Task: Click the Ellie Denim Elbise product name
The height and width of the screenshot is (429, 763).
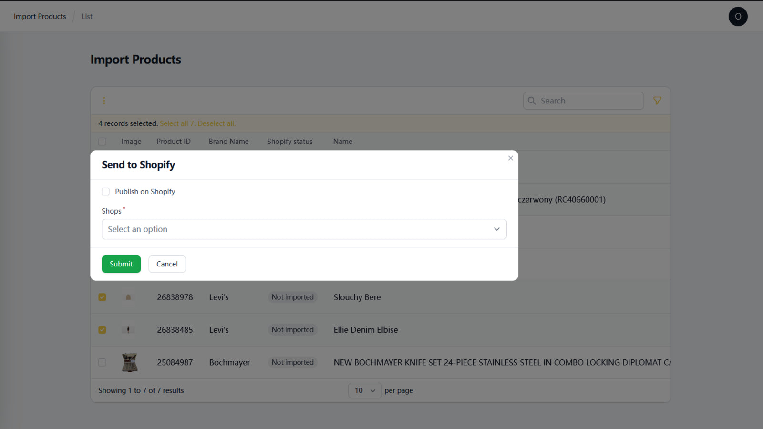Action: (x=366, y=330)
